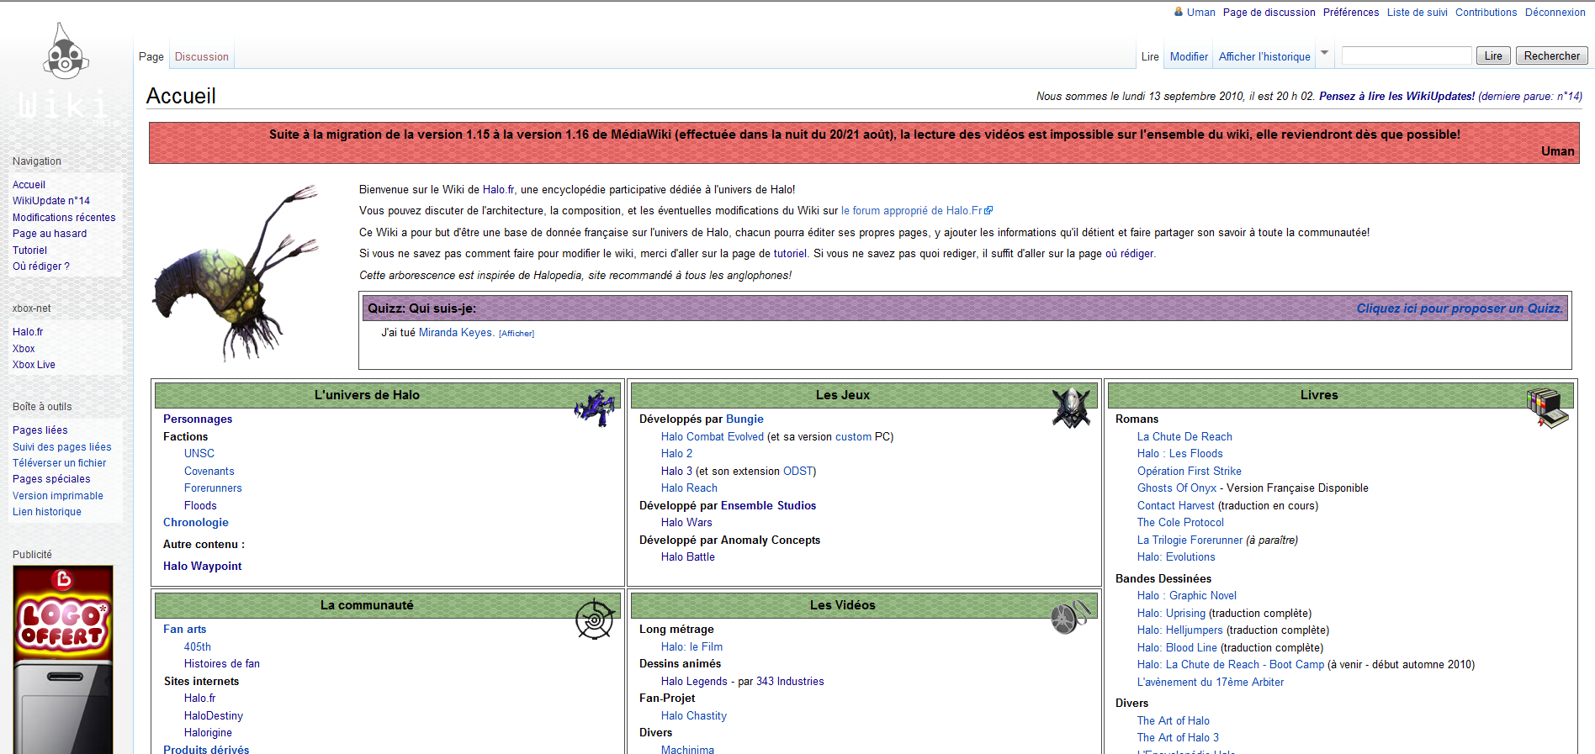Click the search input field
This screenshot has height=754, width=1595.
coord(1407,55)
